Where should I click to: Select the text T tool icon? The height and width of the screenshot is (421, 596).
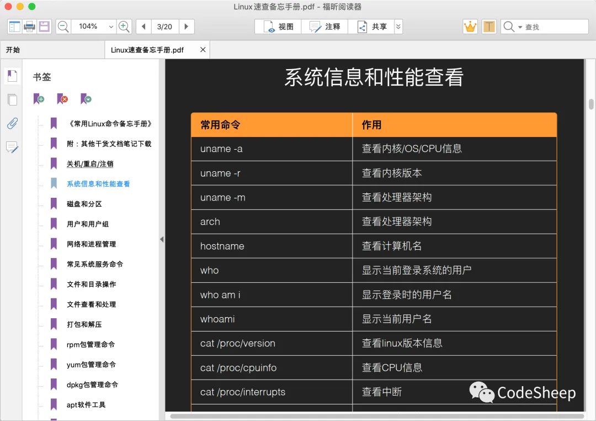[x=489, y=27]
